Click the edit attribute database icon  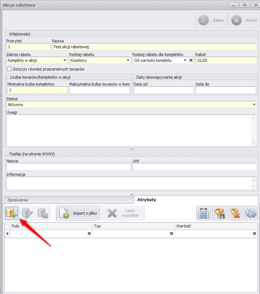27,213
